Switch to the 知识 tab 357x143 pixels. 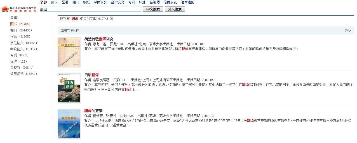pyautogui.click(x=54, y=2)
